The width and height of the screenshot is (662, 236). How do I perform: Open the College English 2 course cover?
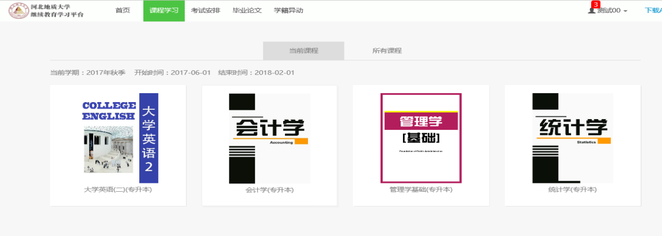[x=120, y=138]
